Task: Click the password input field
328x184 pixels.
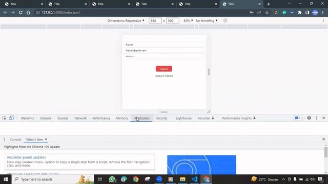Action: pos(164,56)
